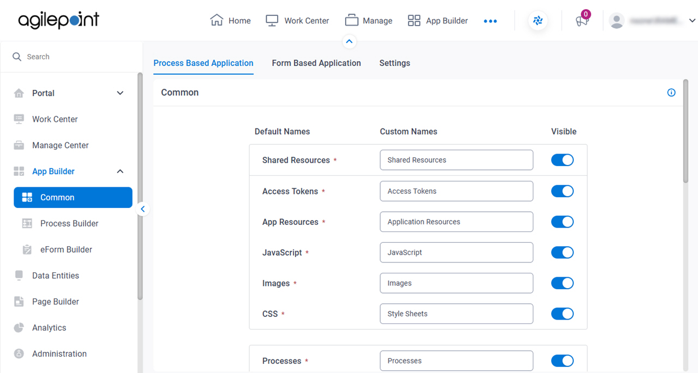Toggle Shared Resources visibility
The width and height of the screenshot is (698, 373).
pyautogui.click(x=562, y=160)
